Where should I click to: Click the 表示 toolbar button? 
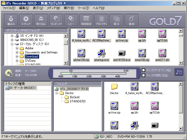click(x=116, y=20)
